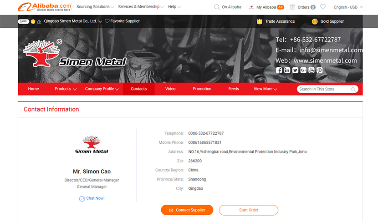The height and width of the screenshot is (222, 378).
Task: Open the Company Profile dropdown
Action: (102, 89)
